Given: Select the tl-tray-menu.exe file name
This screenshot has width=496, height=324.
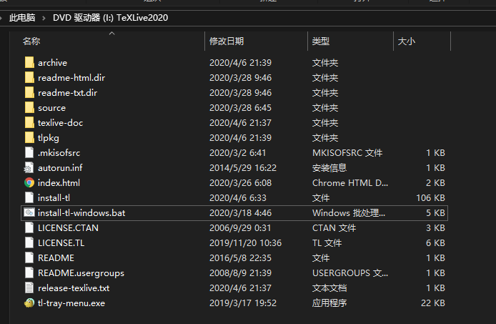Looking at the screenshot, I should click(71, 303).
